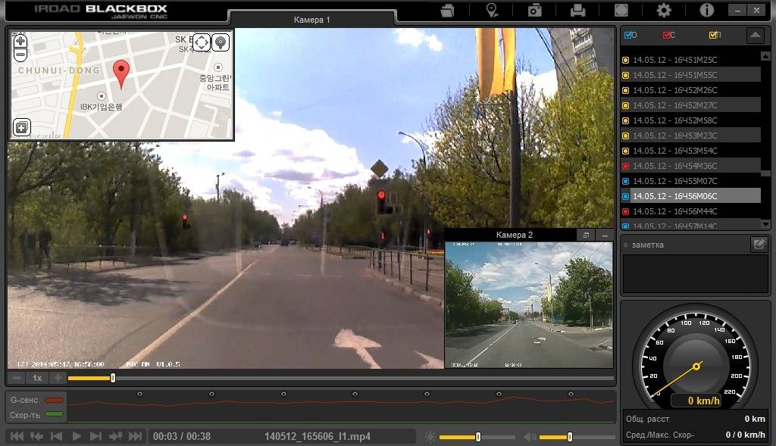Minimize the Камера 2 preview panel
Screen dimensions: 776x446
604,235
